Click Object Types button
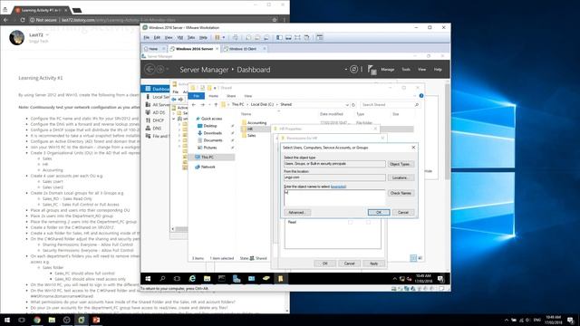580x326 pixels. 401,164
